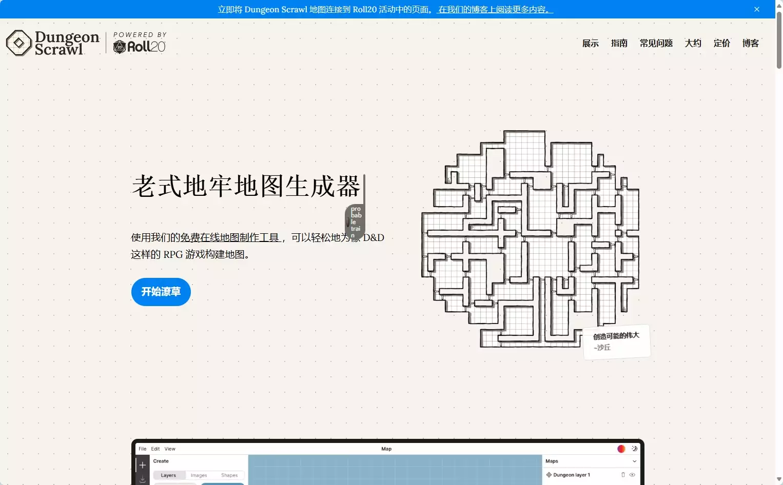Image resolution: width=783 pixels, height=485 pixels.
Task: Close the blue announcement banner
Action: pyautogui.click(x=757, y=9)
